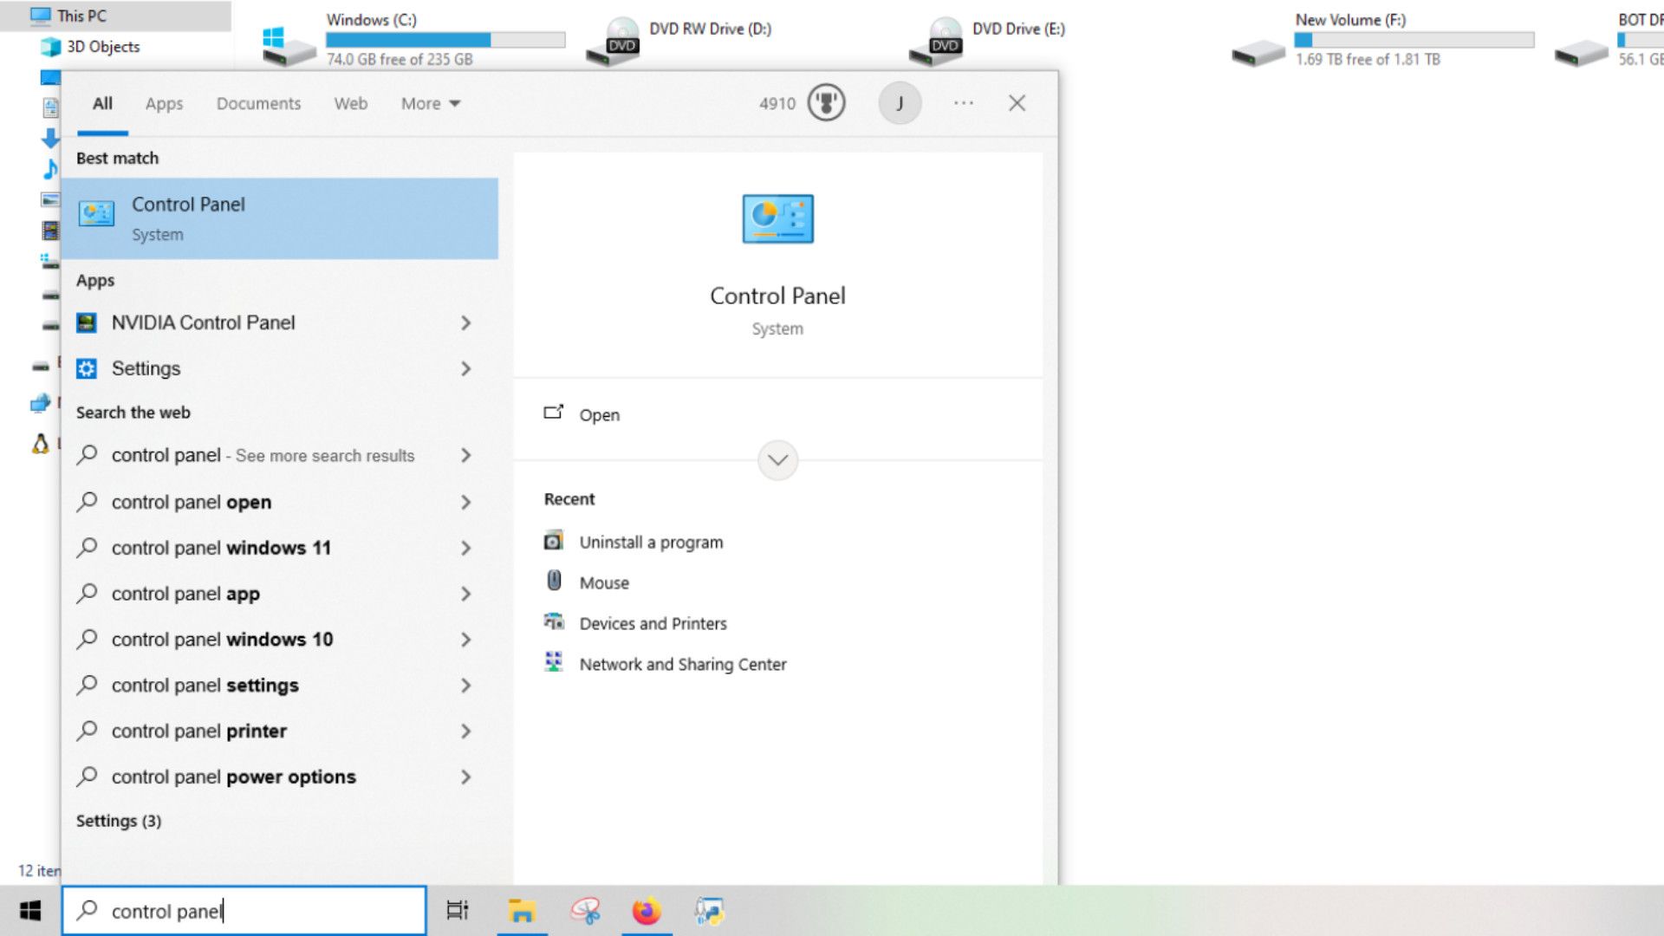The image size is (1664, 936).
Task: Click the Windows (C:) storage usage bar
Action: pyautogui.click(x=445, y=40)
